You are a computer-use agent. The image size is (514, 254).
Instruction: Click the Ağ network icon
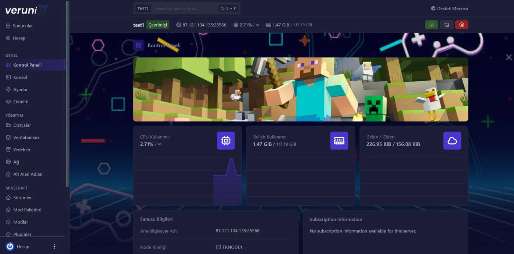pyautogui.click(x=8, y=162)
